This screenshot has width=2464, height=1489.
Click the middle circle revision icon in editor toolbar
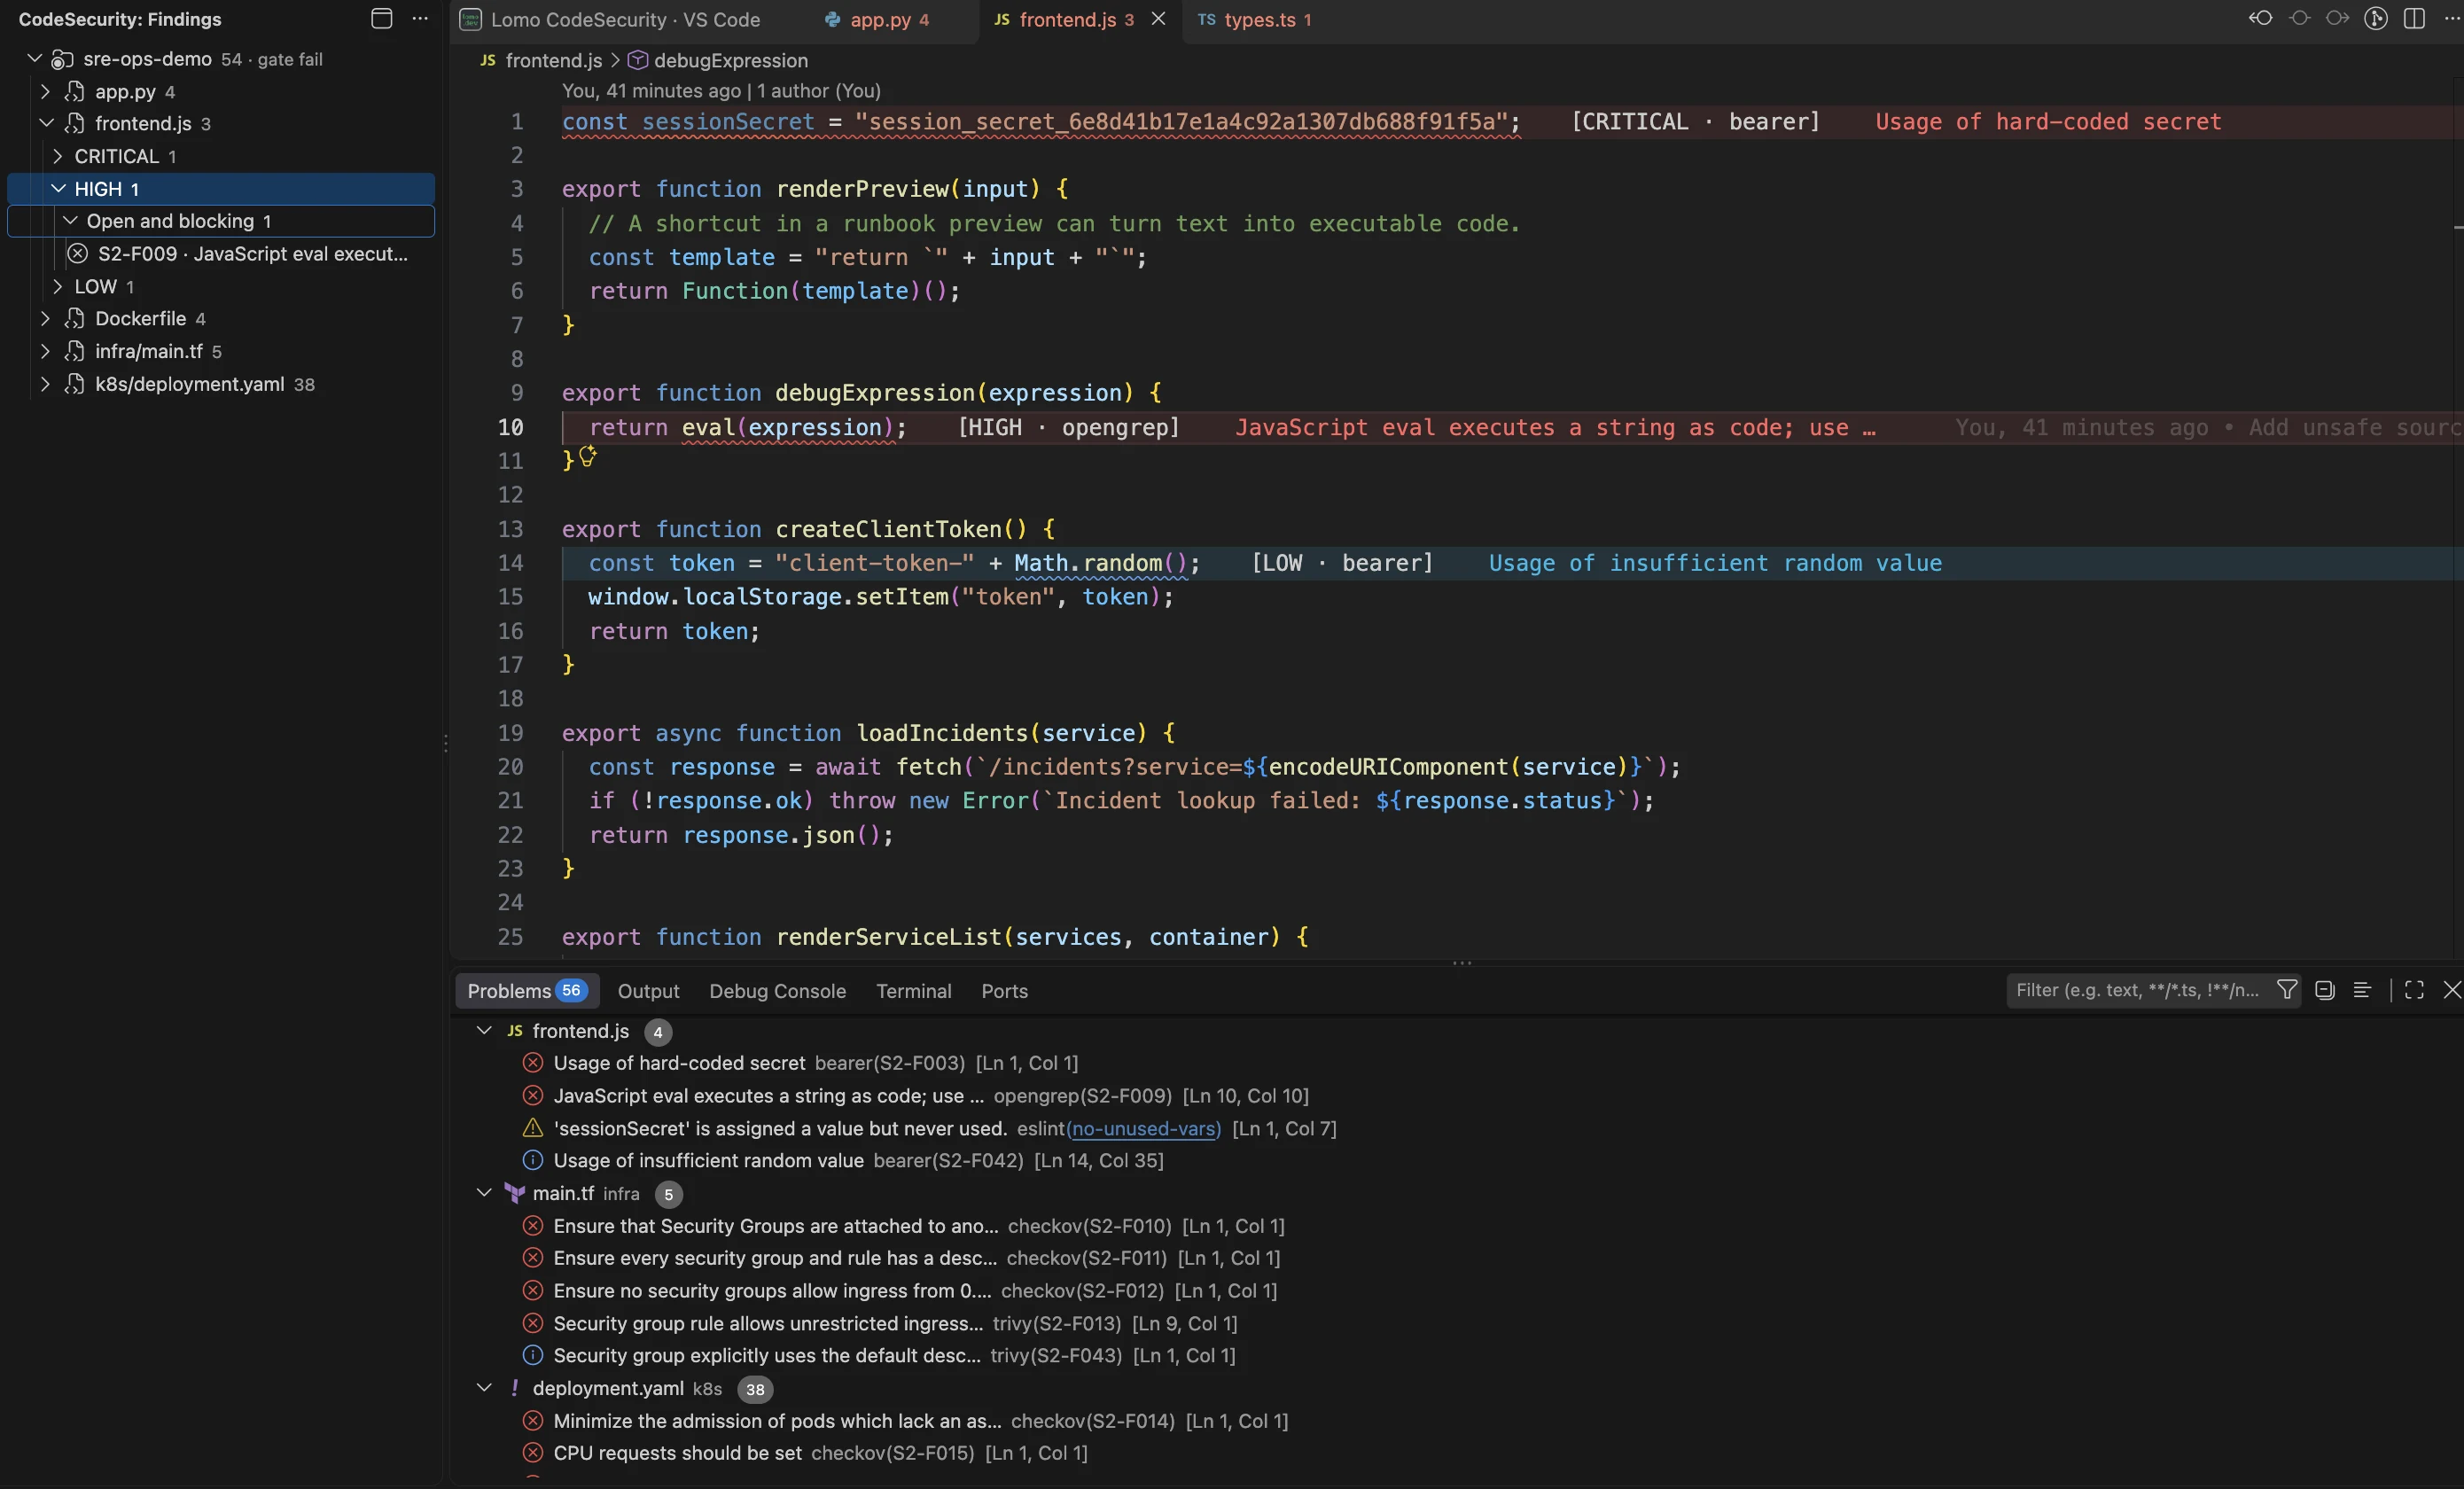pyautogui.click(x=2299, y=18)
